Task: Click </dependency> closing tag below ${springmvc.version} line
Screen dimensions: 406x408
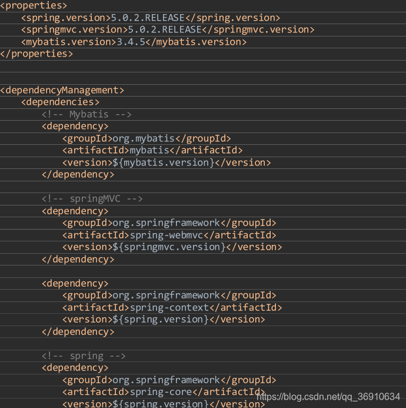Action: [78, 259]
